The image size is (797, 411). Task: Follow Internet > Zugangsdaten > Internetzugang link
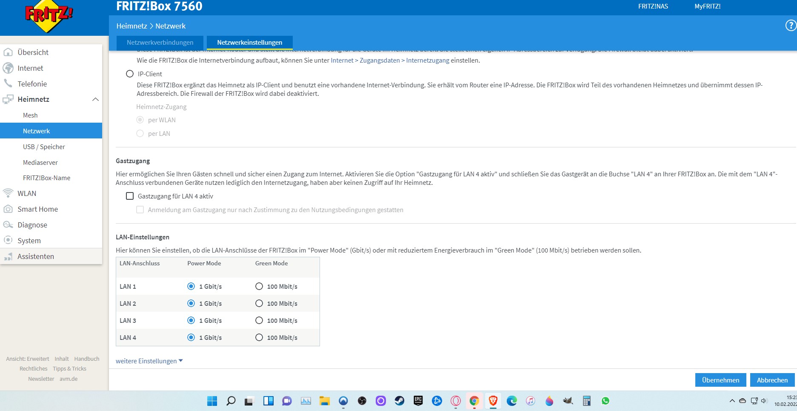pyautogui.click(x=390, y=60)
